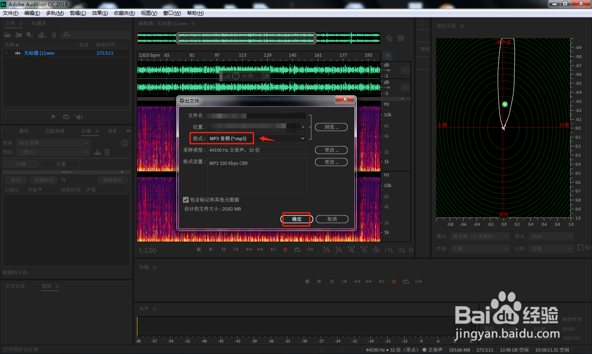Toggle 包含标记和其他元数据 checkbox in the export dialog
Screen dimensions: 592x354
[186, 200]
